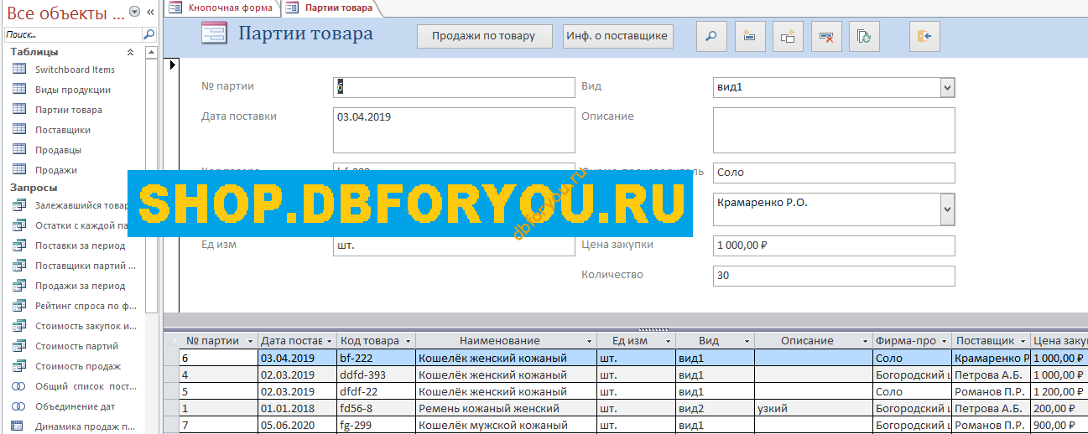Open filter dropdown on Дата поставки column

coord(331,341)
